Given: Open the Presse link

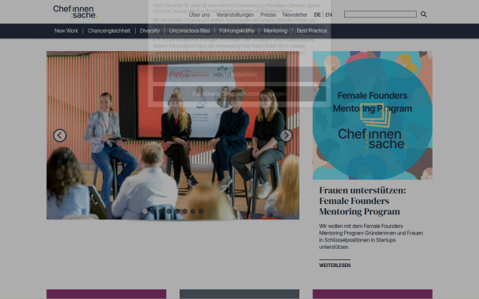Looking at the screenshot, I should (x=268, y=14).
